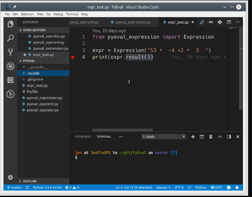Screen dimensions: 252x197
Task: Open the View menu
Action: (x=40, y=14)
